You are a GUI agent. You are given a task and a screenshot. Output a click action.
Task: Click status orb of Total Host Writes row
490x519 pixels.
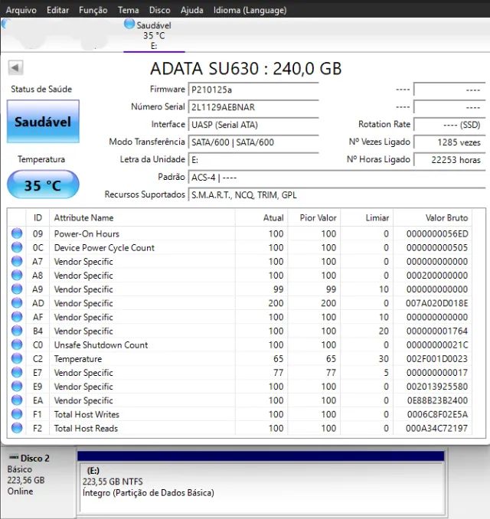17,414
